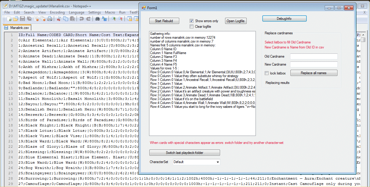Viewport: 370px width, 187px height.
Task: Uncheck the Show errors only checkbox
Action: click(x=191, y=21)
